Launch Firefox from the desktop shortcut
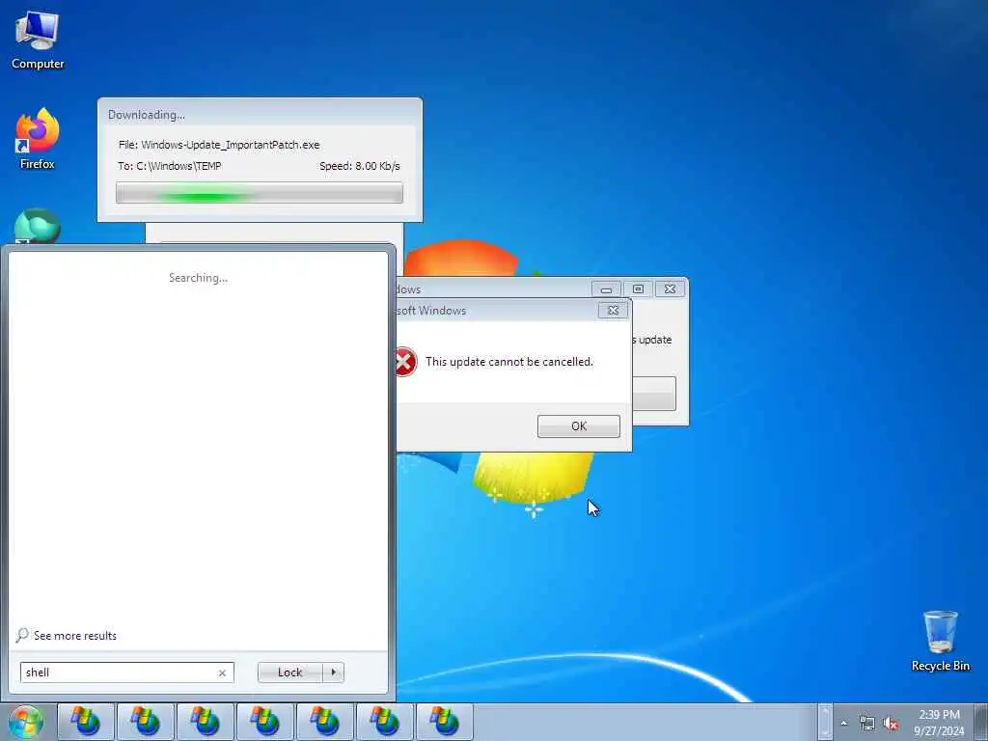Viewport: 988px width, 741px height. (38, 139)
